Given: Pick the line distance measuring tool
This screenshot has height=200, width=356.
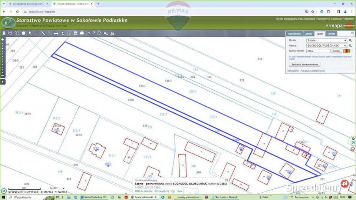Looking at the screenshot, I should (43, 33).
